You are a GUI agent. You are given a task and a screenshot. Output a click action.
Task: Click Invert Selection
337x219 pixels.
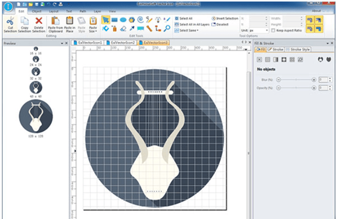coord(225,19)
